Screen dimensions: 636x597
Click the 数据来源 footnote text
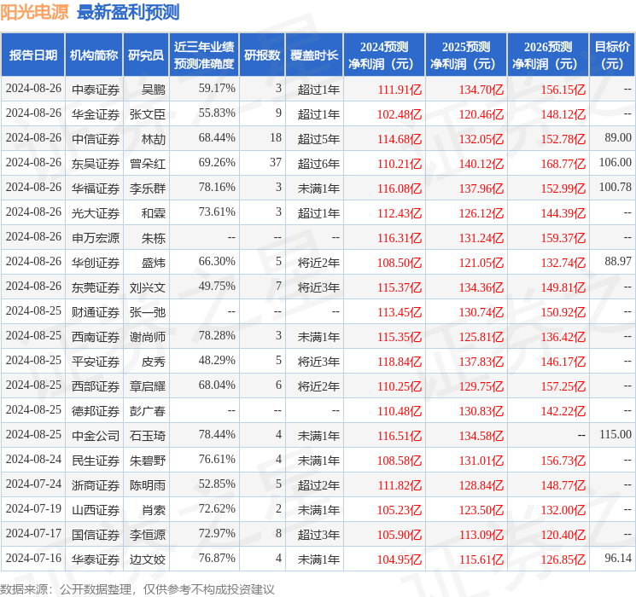click(x=137, y=588)
